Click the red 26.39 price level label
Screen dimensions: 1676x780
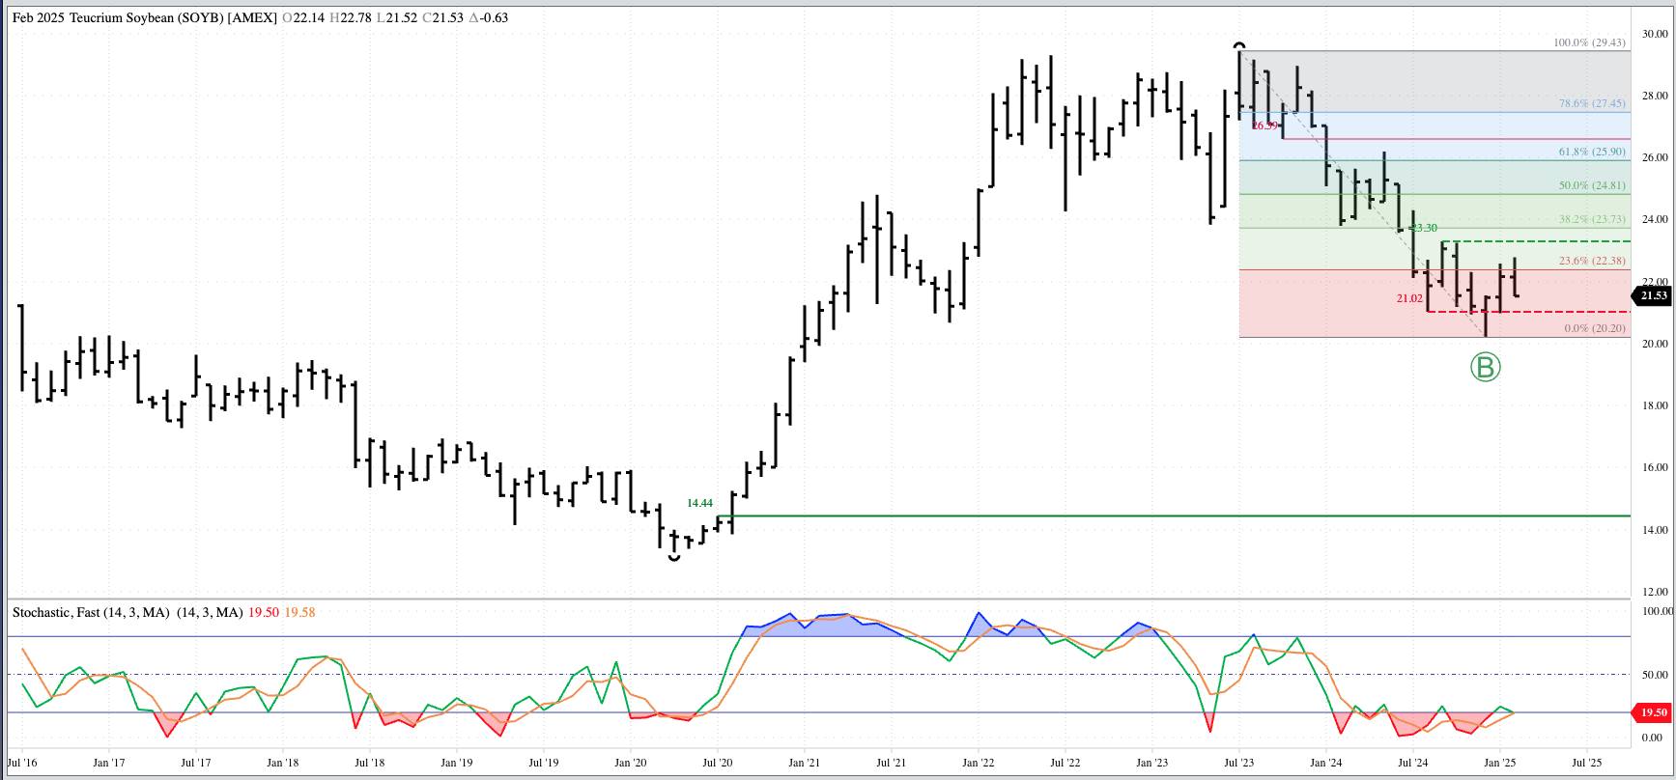coord(1264,125)
